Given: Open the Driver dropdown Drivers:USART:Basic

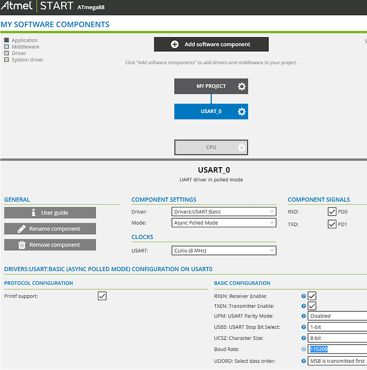Looking at the screenshot, I should pyautogui.click(x=224, y=212).
